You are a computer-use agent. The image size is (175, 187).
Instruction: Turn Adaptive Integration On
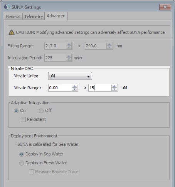[x=16, y=110]
